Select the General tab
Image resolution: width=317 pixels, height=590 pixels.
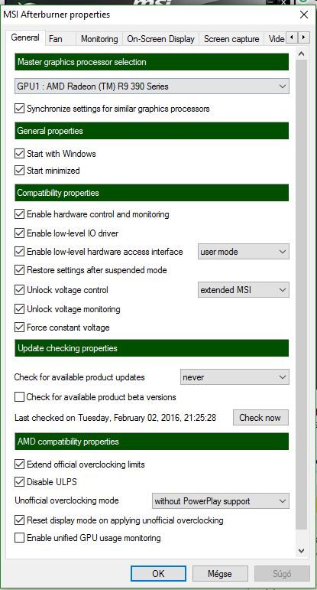point(25,37)
